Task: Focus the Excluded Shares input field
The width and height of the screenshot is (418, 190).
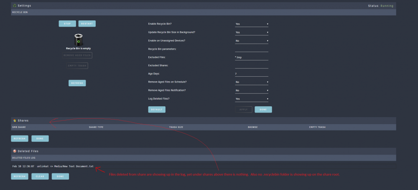Action: point(252,66)
